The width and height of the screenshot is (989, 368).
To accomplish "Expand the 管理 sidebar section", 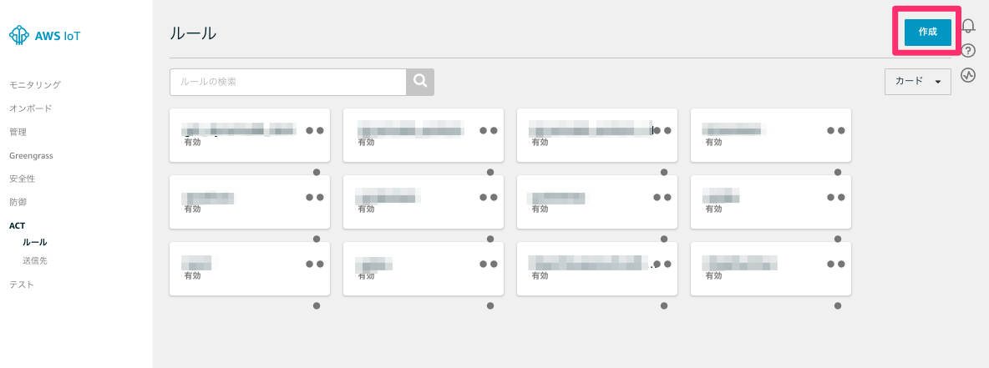I will click(x=18, y=132).
